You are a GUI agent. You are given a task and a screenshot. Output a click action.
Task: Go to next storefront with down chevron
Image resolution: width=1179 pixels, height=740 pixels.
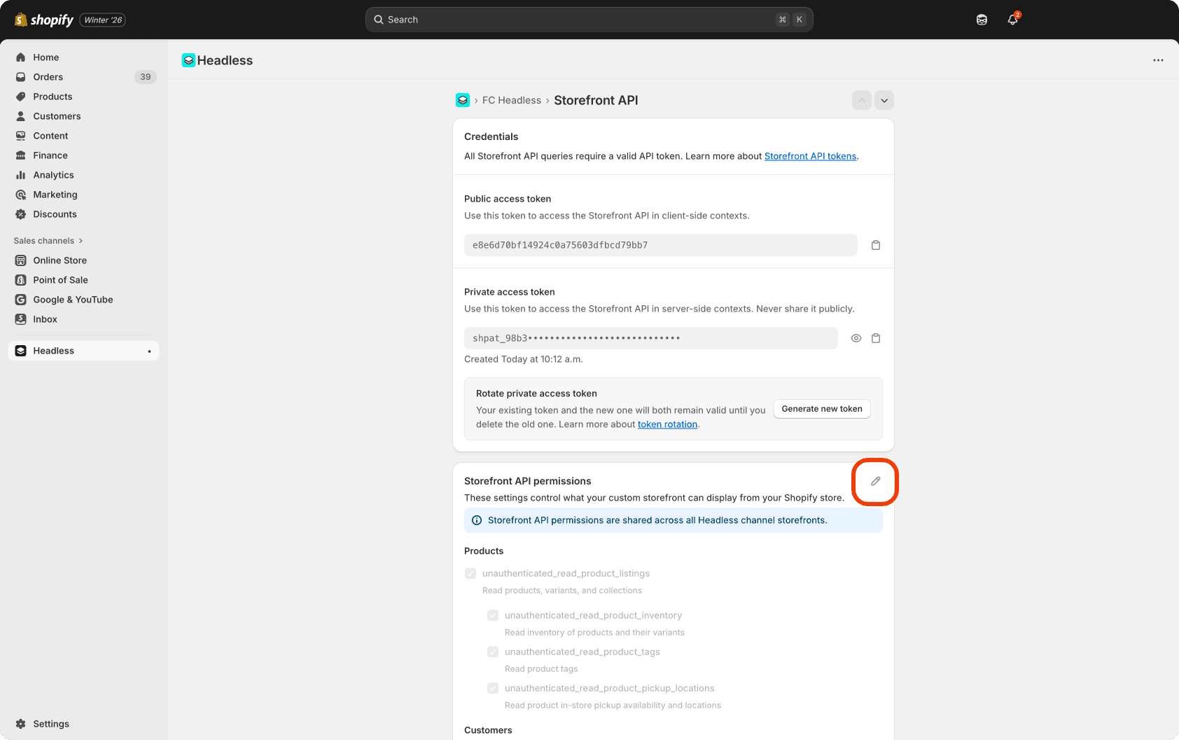click(884, 100)
